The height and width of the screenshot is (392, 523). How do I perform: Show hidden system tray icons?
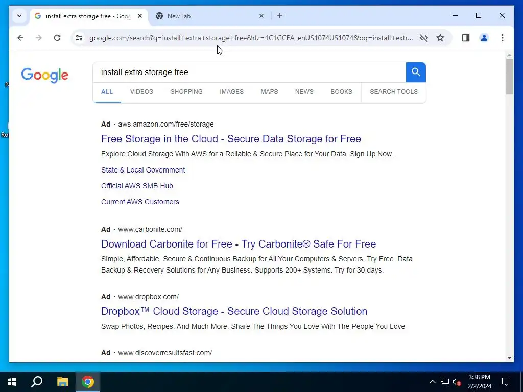[x=432, y=382]
